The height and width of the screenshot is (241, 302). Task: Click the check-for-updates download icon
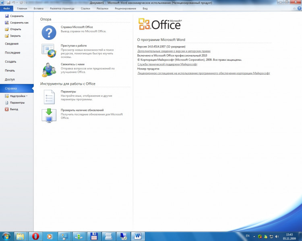[49, 115]
